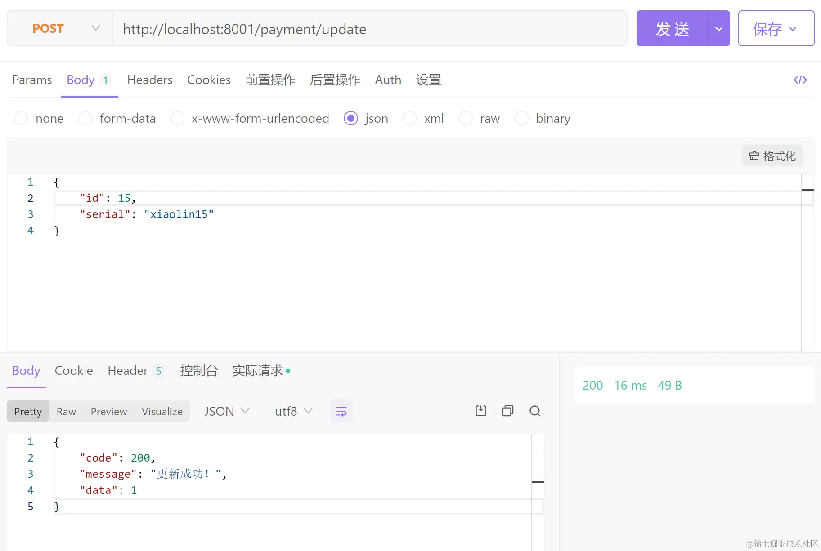
Task: Choose form-data request body format
Action: pos(117,118)
